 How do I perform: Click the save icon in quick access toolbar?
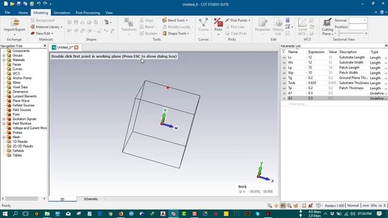tap(19, 4)
